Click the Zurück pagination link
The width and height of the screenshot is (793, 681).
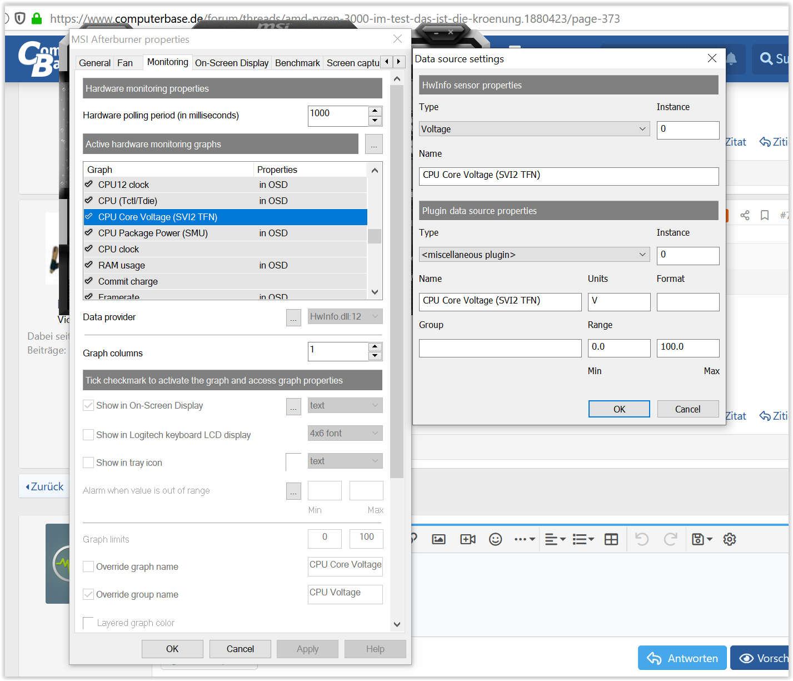coord(44,486)
